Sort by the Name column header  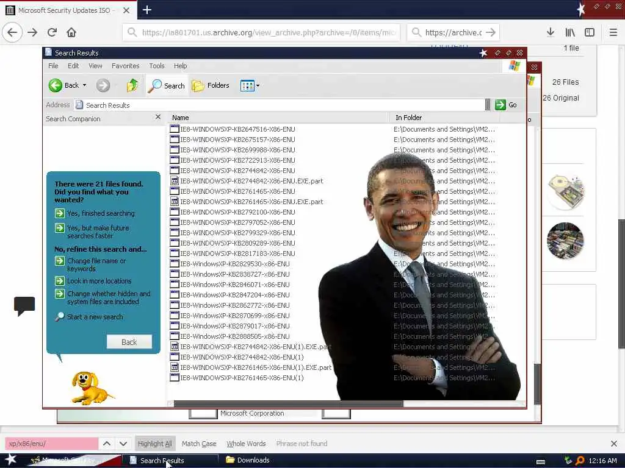tap(278, 118)
